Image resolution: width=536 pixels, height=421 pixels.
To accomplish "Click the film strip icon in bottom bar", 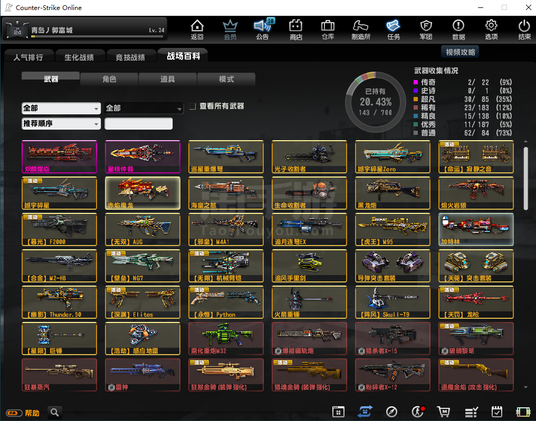I will (x=523, y=412).
